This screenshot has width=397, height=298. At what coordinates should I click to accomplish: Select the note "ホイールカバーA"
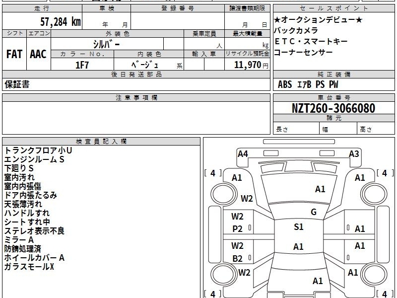(34, 258)
